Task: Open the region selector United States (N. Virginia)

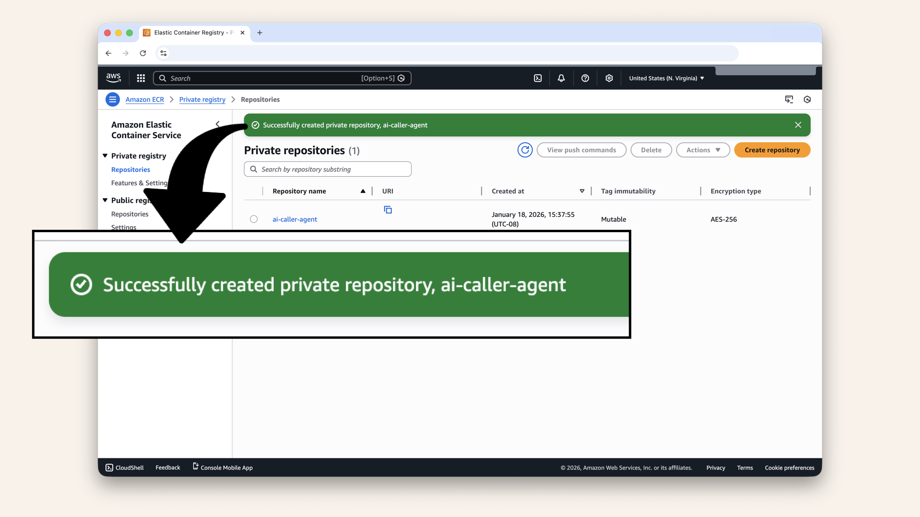Action: 666,78
